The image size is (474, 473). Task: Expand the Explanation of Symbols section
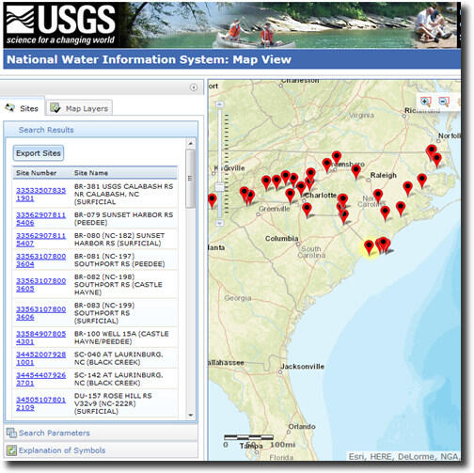coord(101,450)
